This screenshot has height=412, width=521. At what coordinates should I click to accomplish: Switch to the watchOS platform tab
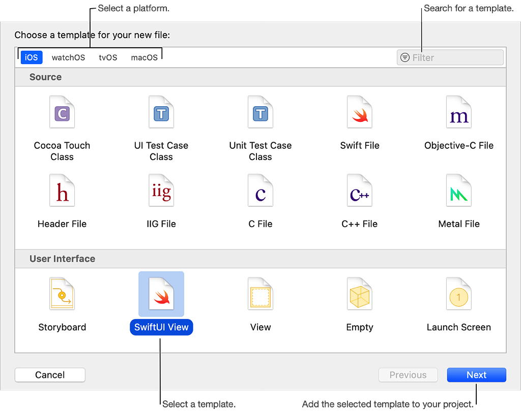point(69,57)
